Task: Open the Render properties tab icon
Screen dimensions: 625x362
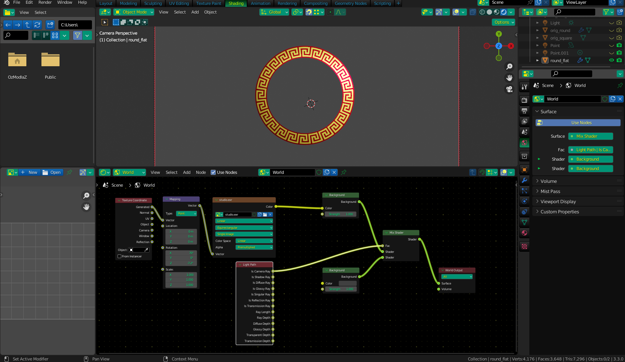Action: point(524,100)
